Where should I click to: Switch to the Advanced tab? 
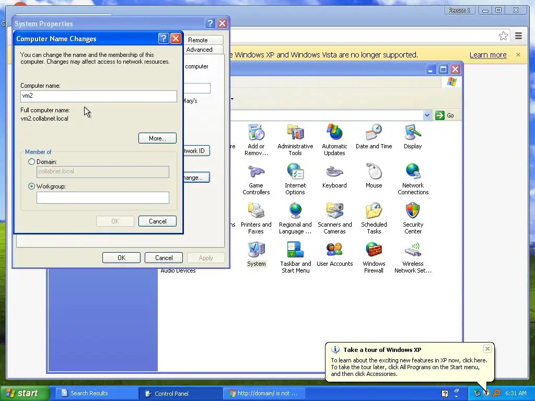pyautogui.click(x=199, y=50)
